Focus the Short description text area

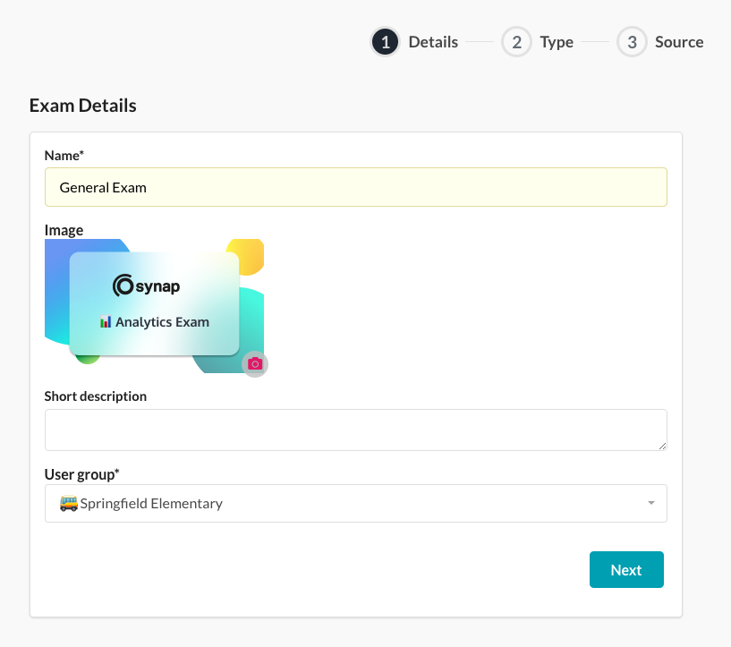(x=355, y=430)
